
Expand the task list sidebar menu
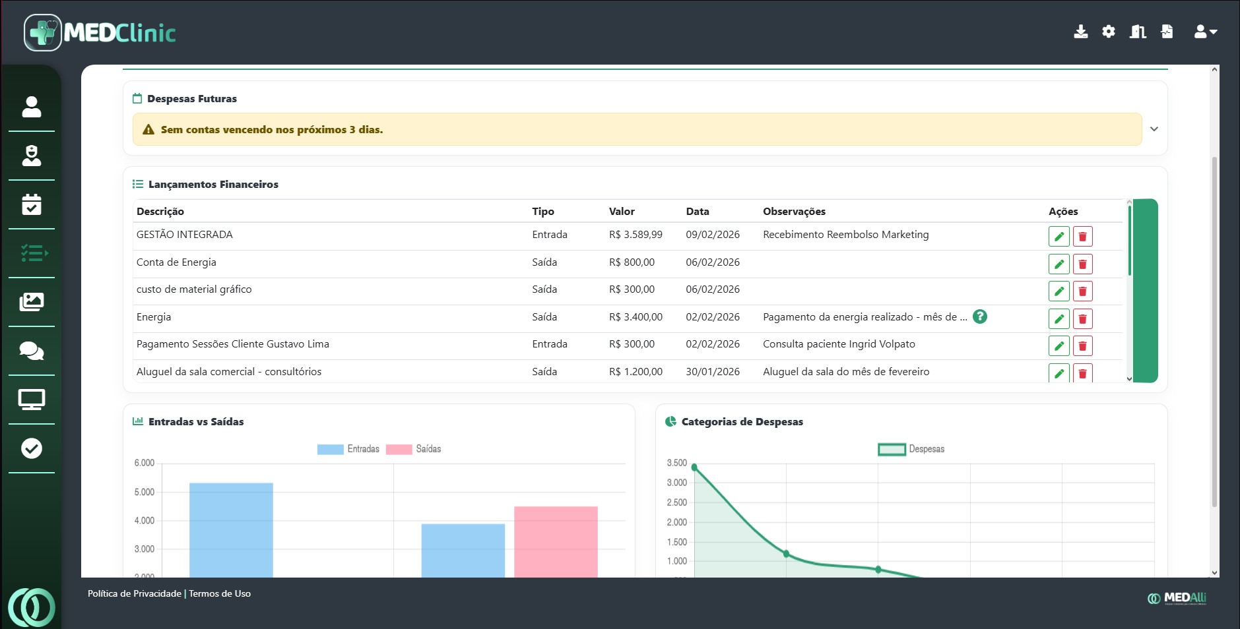(32, 253)
